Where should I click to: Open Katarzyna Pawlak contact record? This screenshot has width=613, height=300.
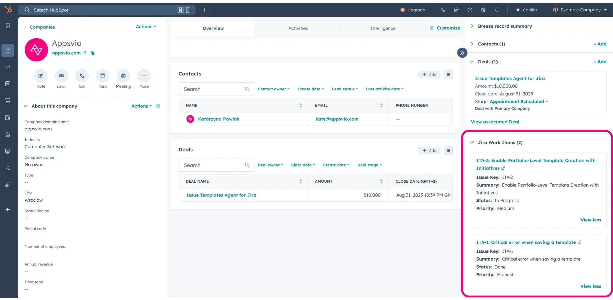tap(219, 119)
